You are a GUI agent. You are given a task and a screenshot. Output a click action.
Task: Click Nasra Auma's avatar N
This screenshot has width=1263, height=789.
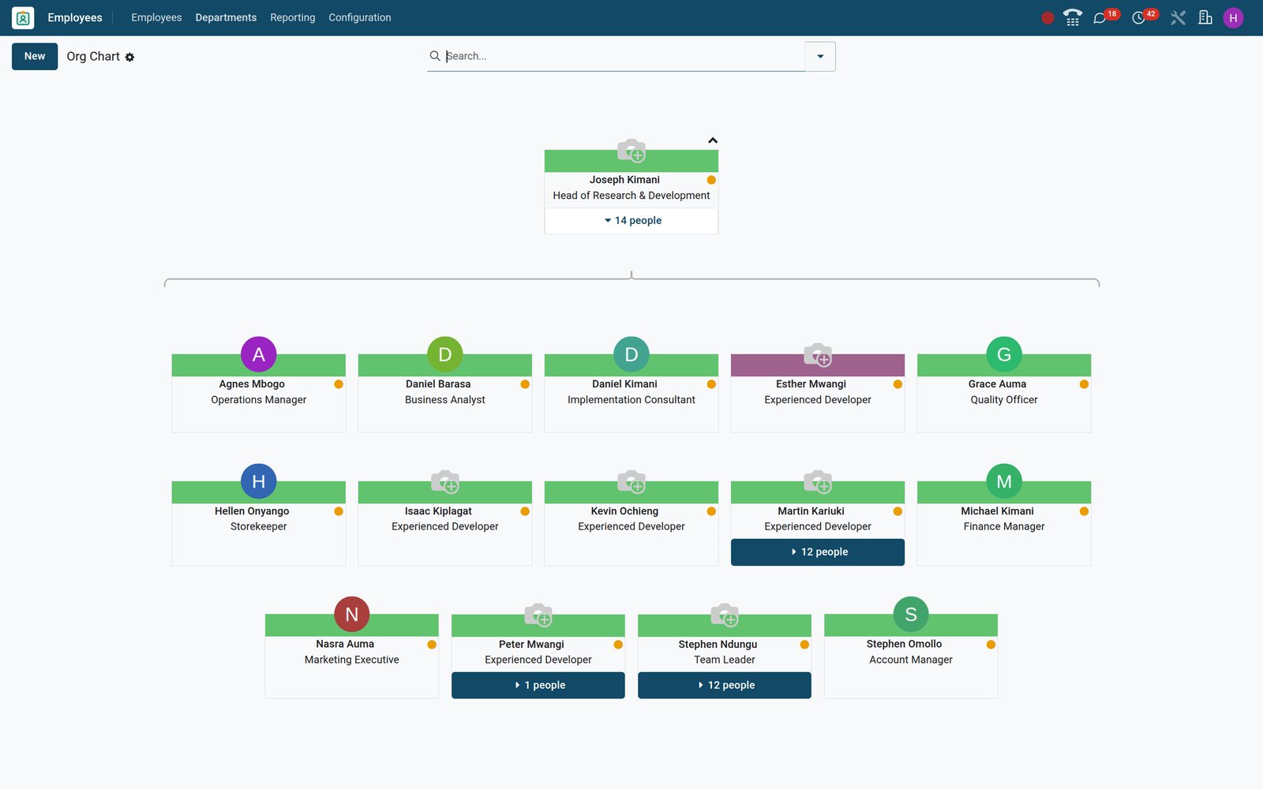coord(351,614)
